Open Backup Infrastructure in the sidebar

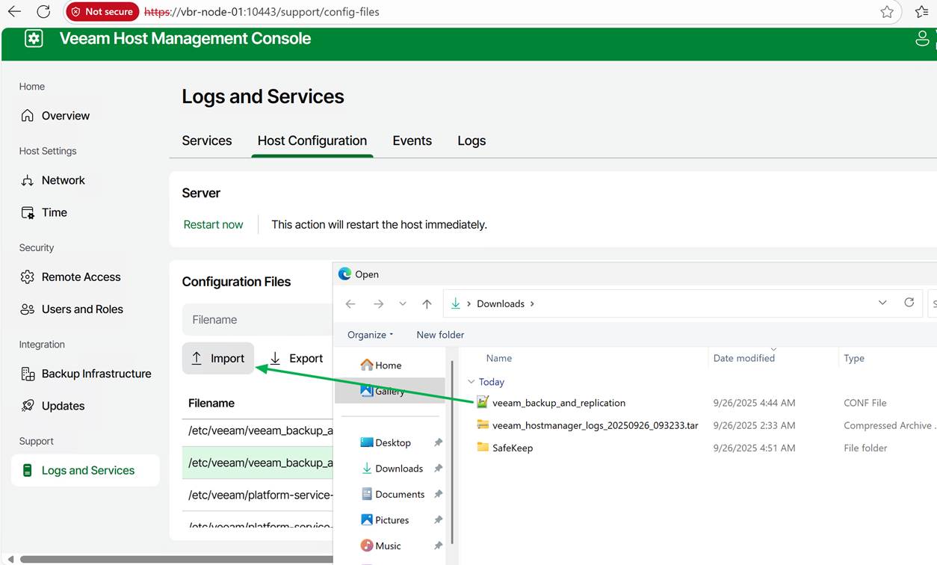pos(96,374)
